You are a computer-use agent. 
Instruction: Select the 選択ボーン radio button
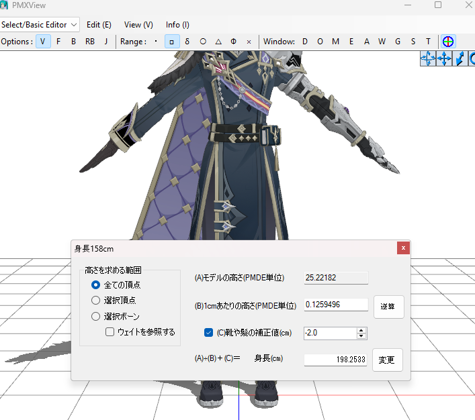(x=95, y=316)
